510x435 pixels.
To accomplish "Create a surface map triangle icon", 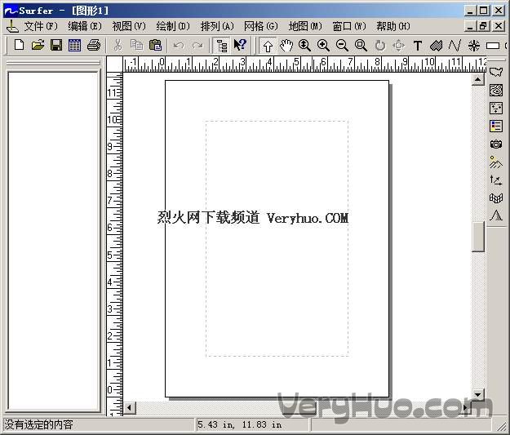I will pyautogui.click(x=496, y=215).
